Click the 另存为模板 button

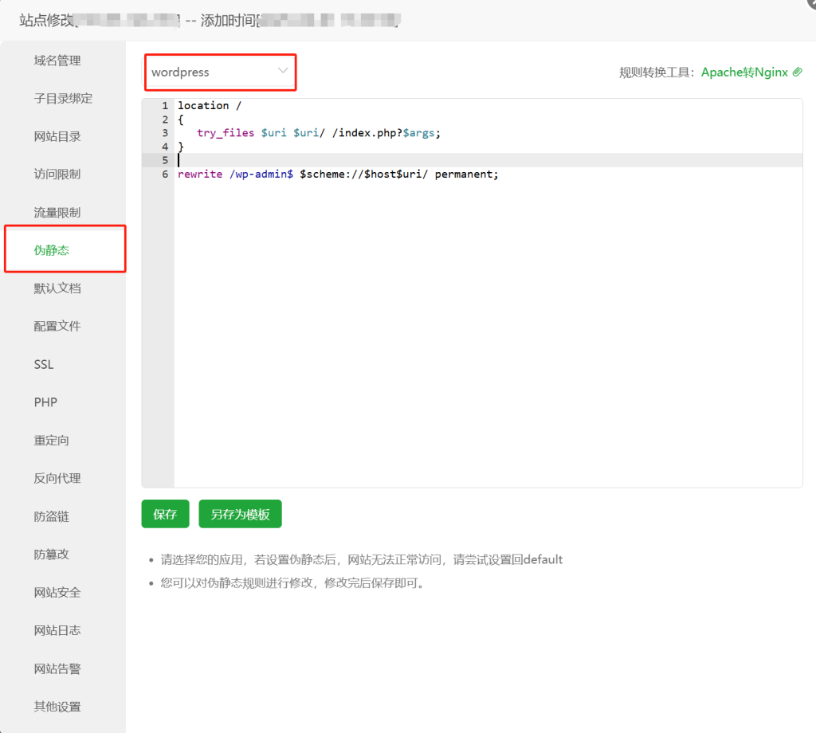pyautogui.click(x=240, y=515)
